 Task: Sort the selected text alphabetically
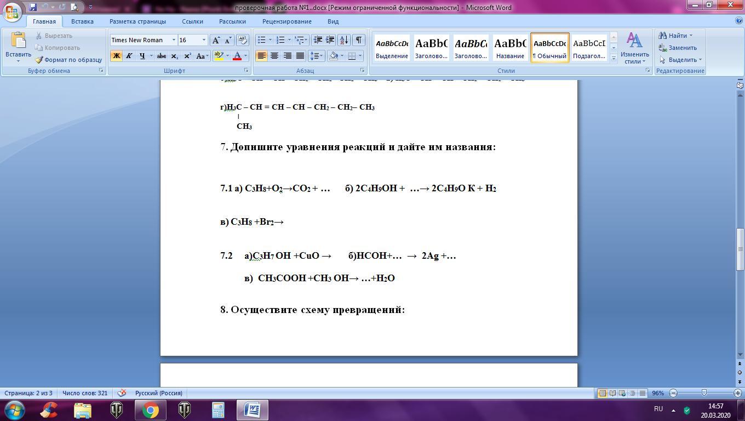[343, 40]
